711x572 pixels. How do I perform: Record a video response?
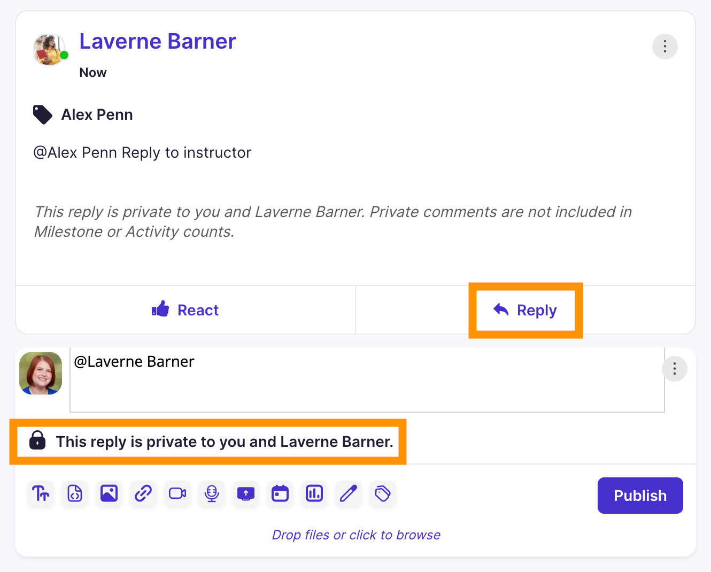[x=177, y=494]
